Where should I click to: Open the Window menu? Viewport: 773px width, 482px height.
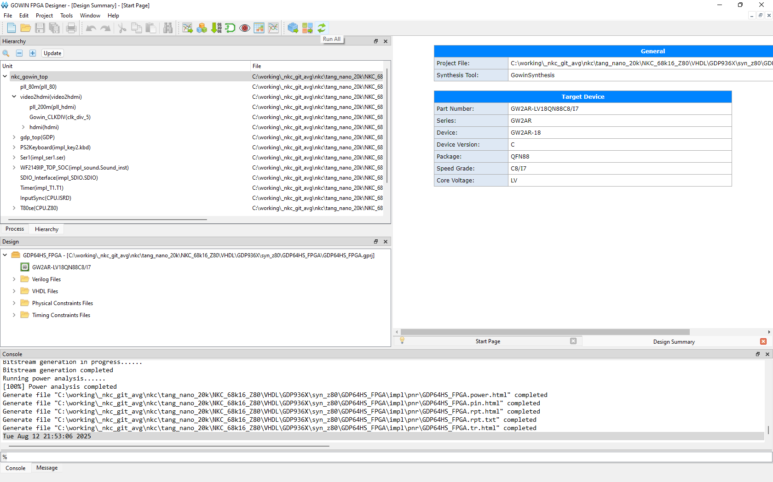point(90,16)
